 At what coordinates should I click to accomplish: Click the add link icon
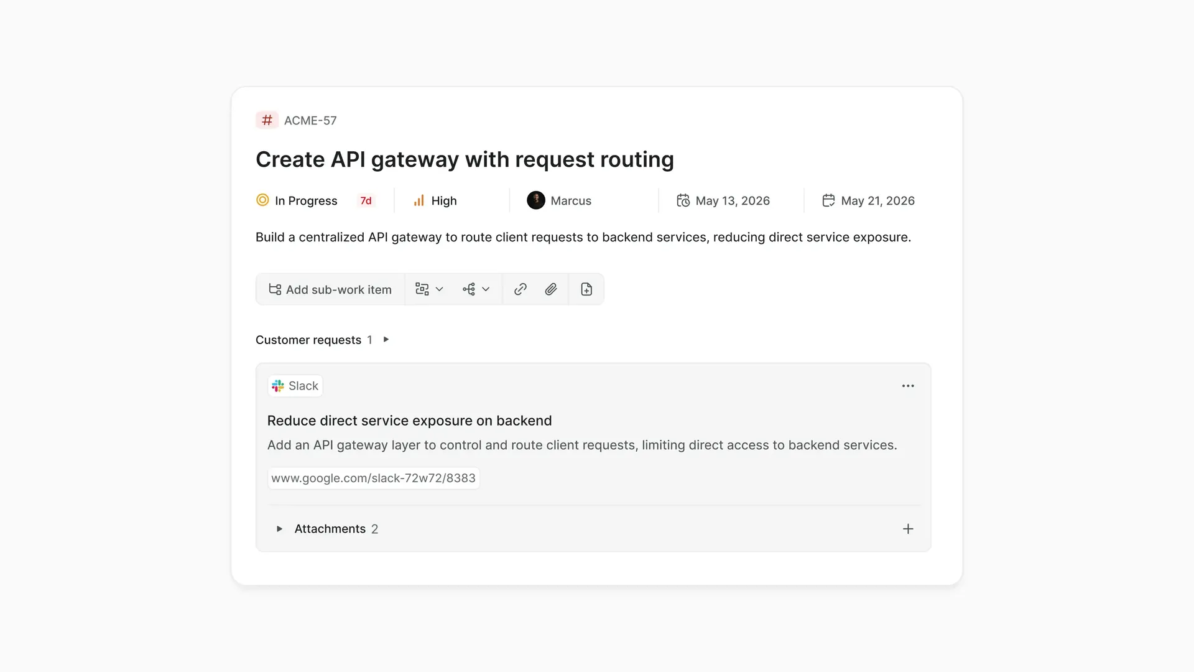click(x=521, y=289)
